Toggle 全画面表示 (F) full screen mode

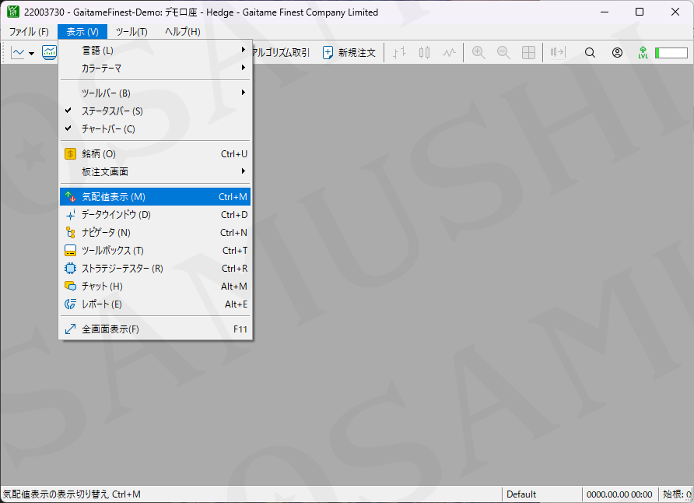point(110,329)
